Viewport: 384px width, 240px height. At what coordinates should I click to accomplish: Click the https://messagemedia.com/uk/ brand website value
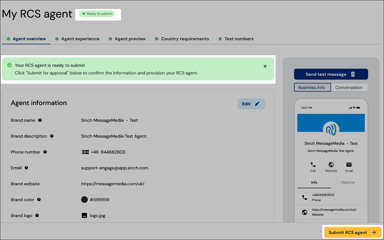coord(112,184)
